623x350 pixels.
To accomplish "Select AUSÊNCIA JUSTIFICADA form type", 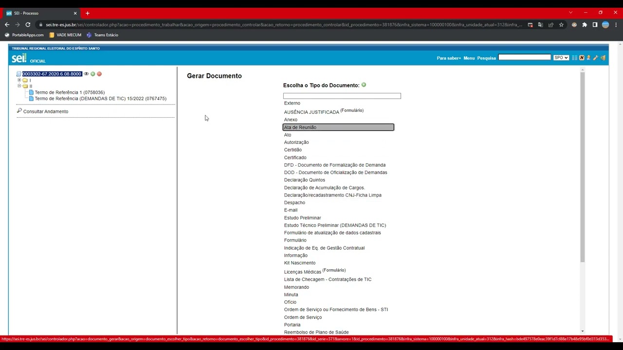I will click(x=311, y=112).
